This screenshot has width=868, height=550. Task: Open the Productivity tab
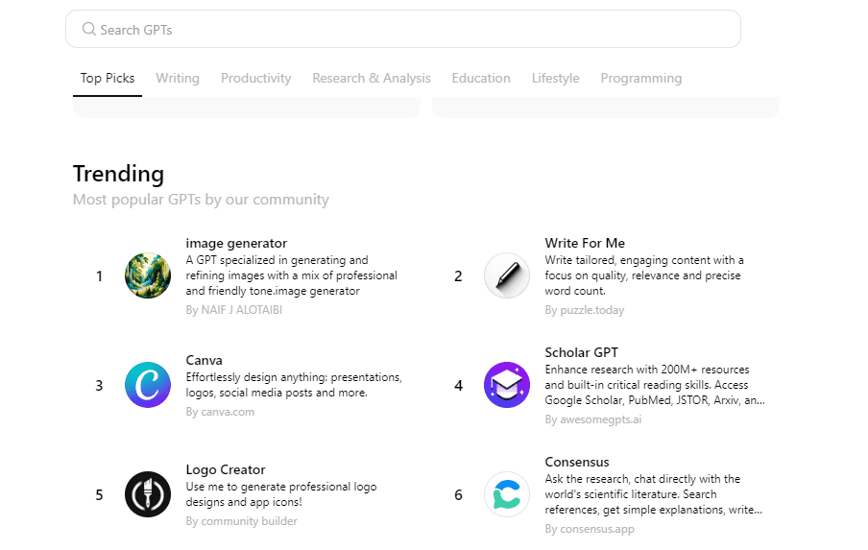pyautogui.click(x=255, y=79)
